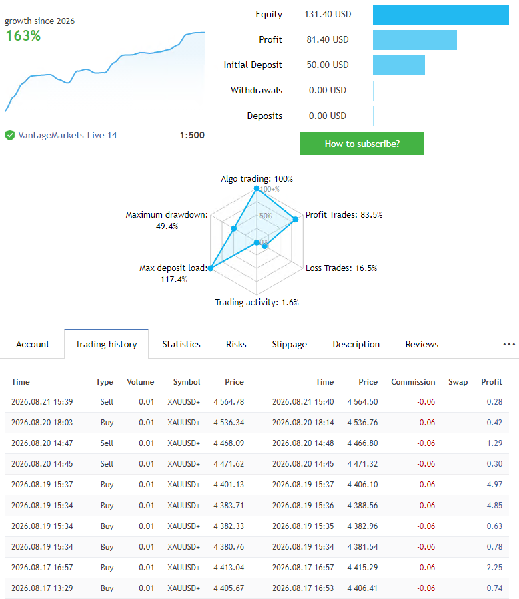Screen dimensions: 519x599
Task: Click the growth chart thumbnail
Action: (105, 72)
